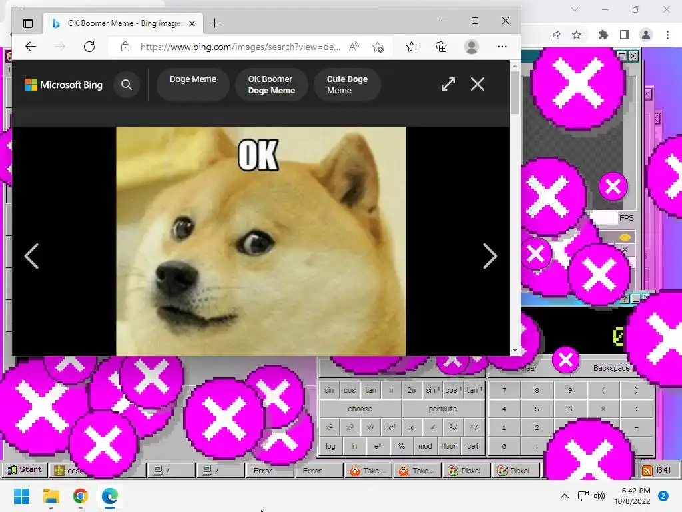Refresh the Bing page in Edge
682x512 pixels.
point(89,47)
